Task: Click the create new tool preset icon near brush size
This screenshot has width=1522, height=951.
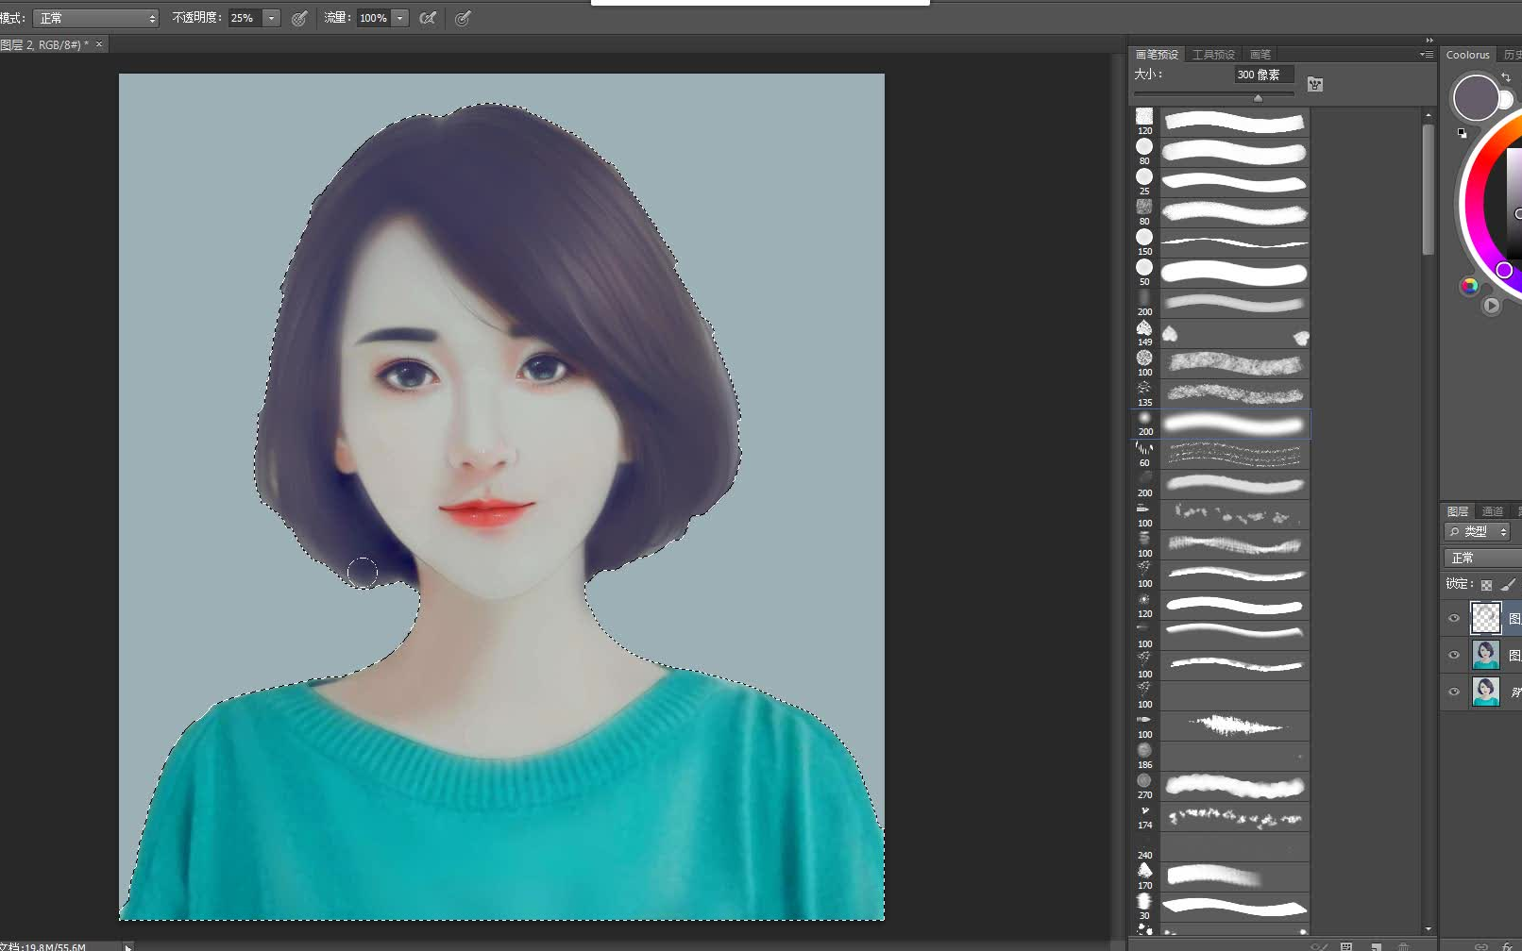Action: click(1314, 83)
